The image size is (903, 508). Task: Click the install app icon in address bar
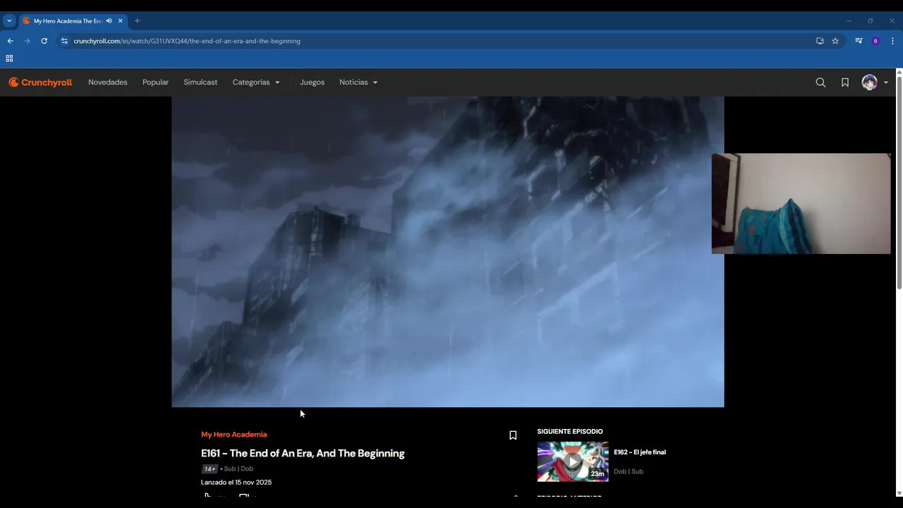(820, 41)
